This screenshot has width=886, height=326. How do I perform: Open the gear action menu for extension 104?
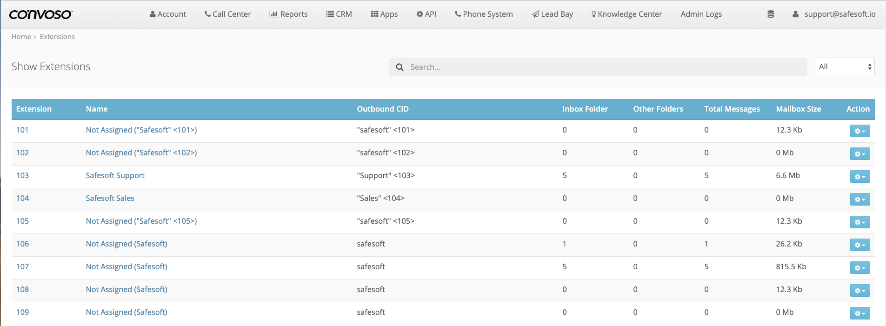(x=860, y=200)
